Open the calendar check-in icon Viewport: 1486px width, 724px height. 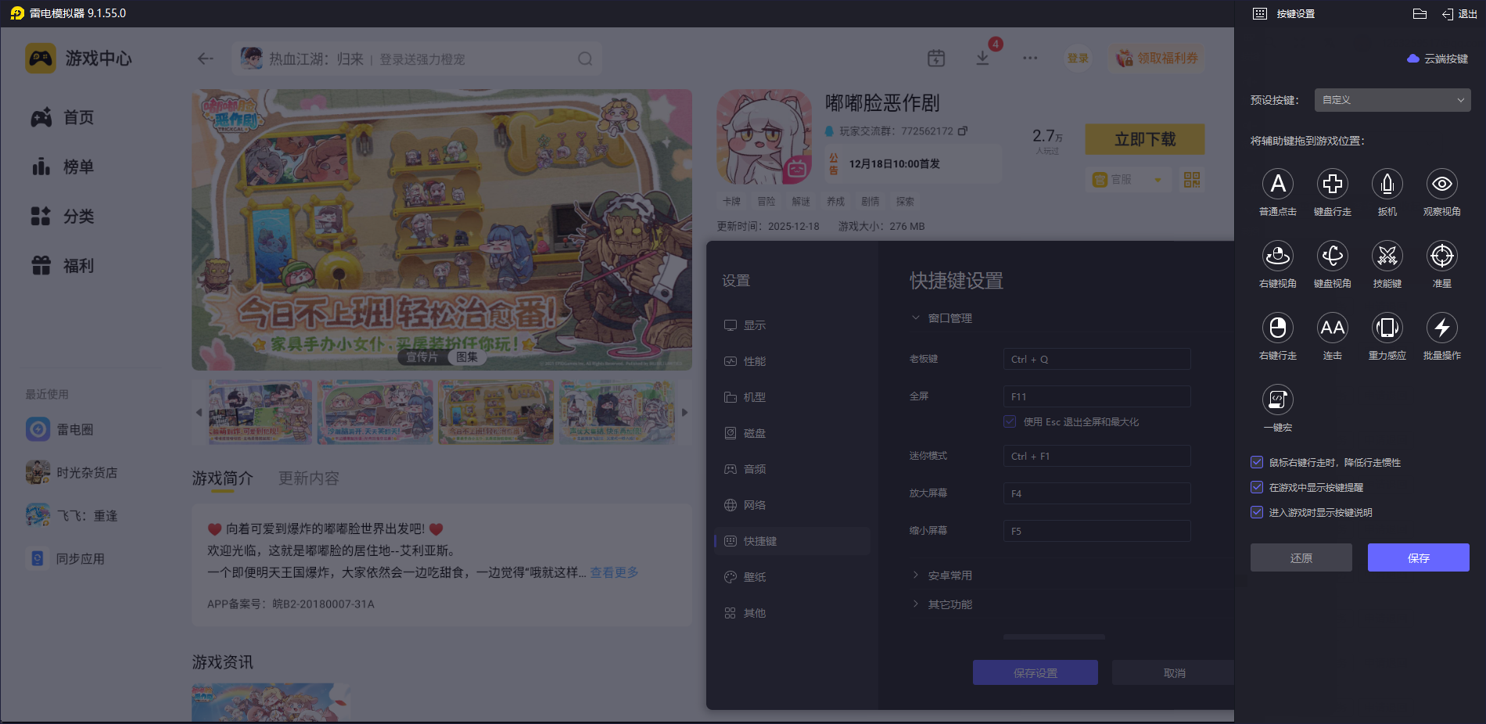pyautogui.click(x=936, y=58)
